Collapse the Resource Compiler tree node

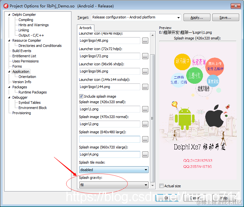[9, 40]
